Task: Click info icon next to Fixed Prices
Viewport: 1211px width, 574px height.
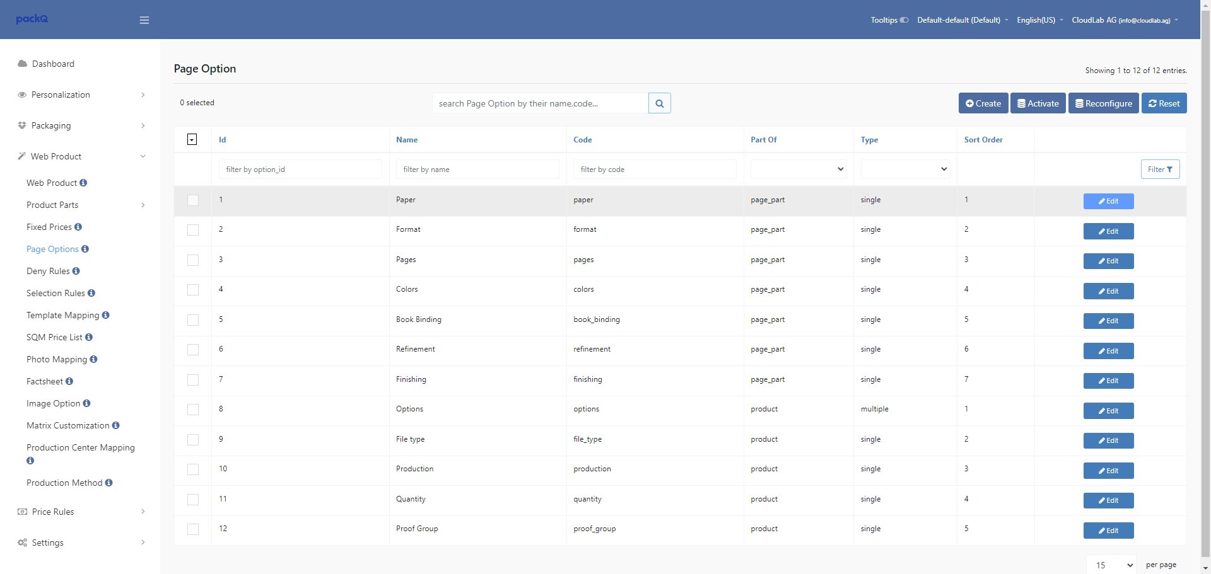Action: [x=78, y=227]
